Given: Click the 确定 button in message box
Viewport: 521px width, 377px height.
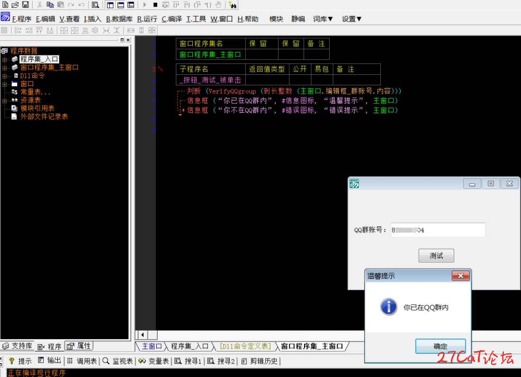Looking at the screenshot, I should (x=440, y=346).
